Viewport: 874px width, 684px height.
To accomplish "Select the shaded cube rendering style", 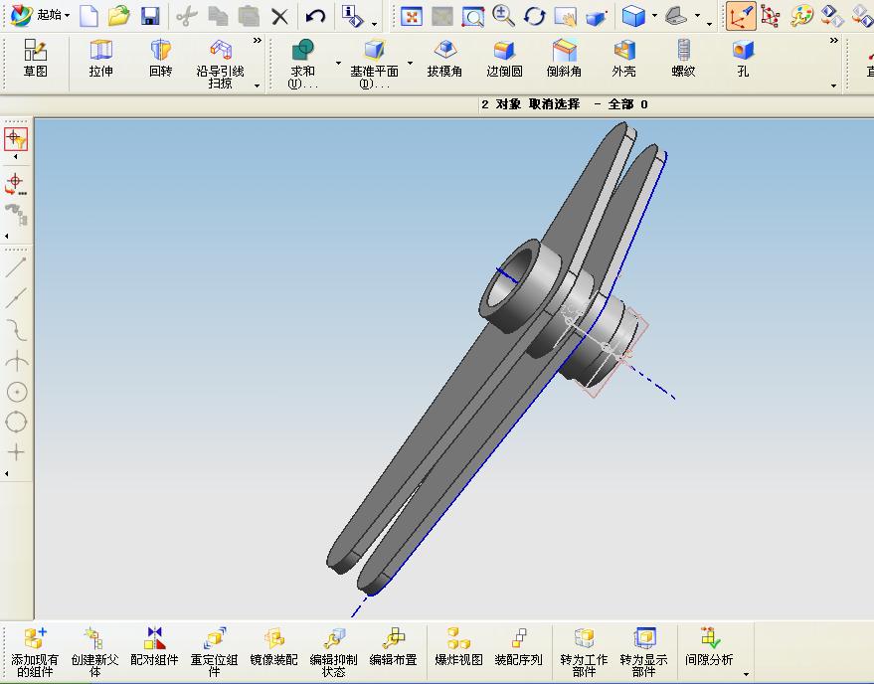I will [x=633, y=16].
